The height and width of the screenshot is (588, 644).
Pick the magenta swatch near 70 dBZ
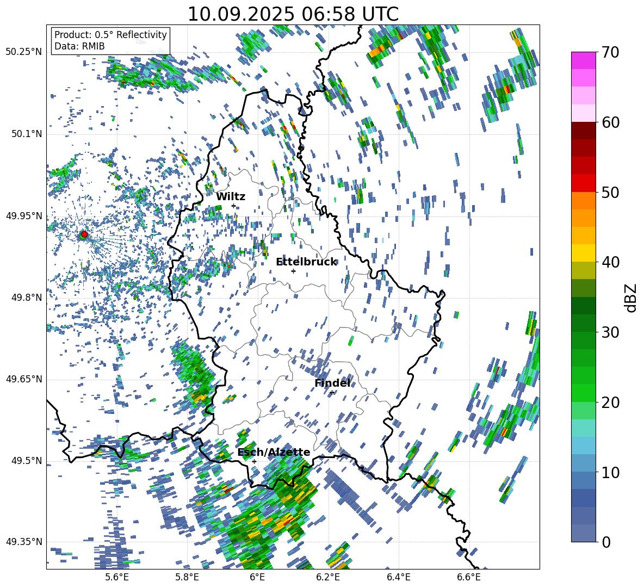(583, 60)
